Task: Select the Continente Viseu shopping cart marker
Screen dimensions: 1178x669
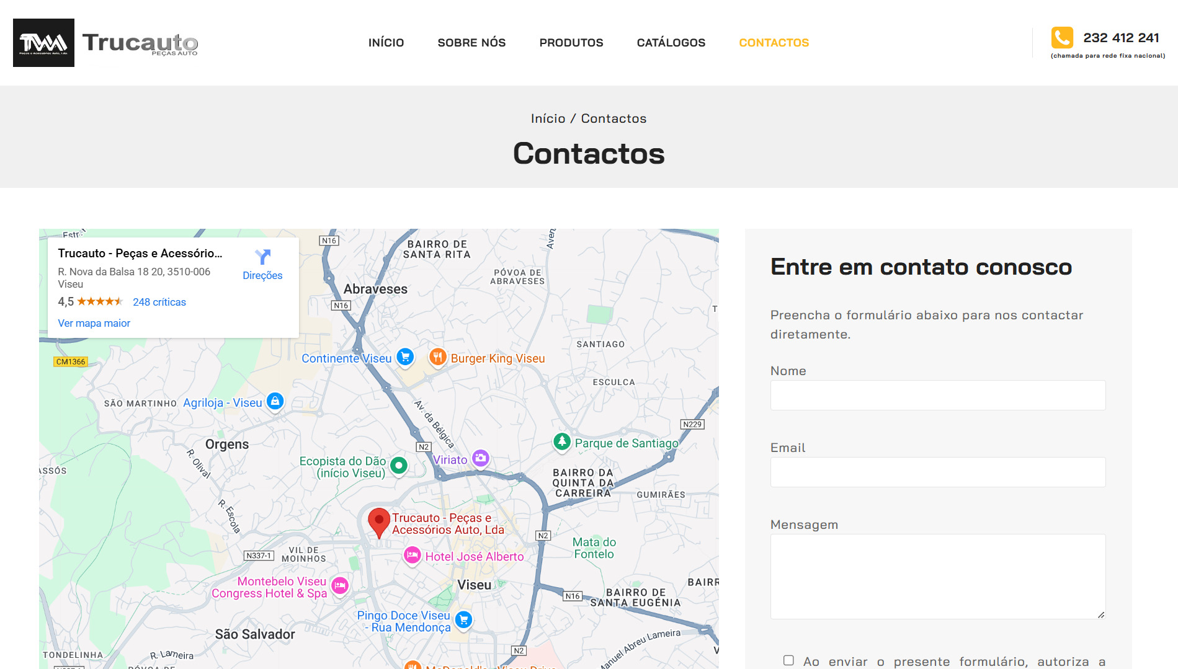Action: click(x=405, y=357)
